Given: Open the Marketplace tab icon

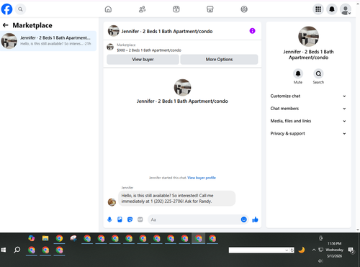Looking at the screenshot, I should pyautogui.click(x=210, y=9).
